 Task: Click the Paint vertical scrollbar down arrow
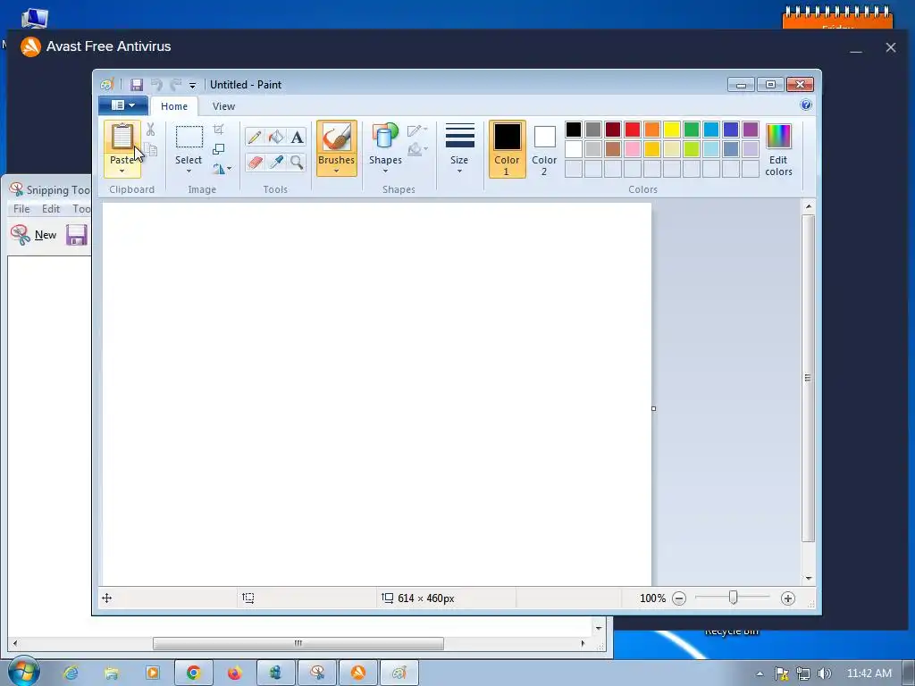click(x=808, y=578)
